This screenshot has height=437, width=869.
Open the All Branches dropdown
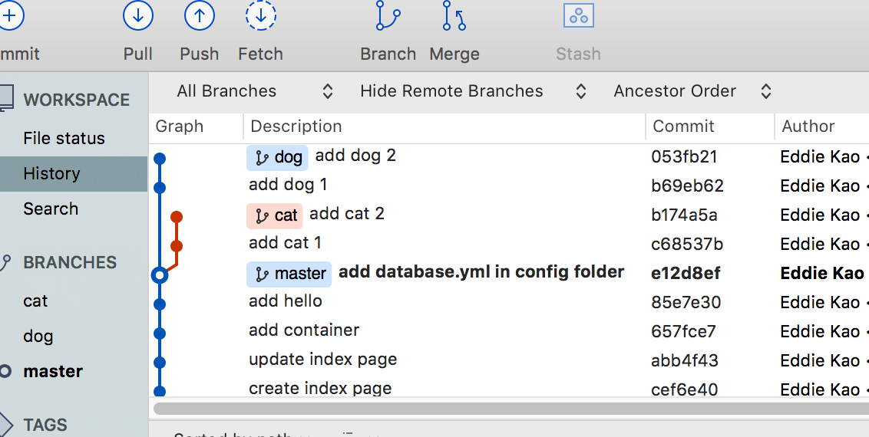coord(255,91)
